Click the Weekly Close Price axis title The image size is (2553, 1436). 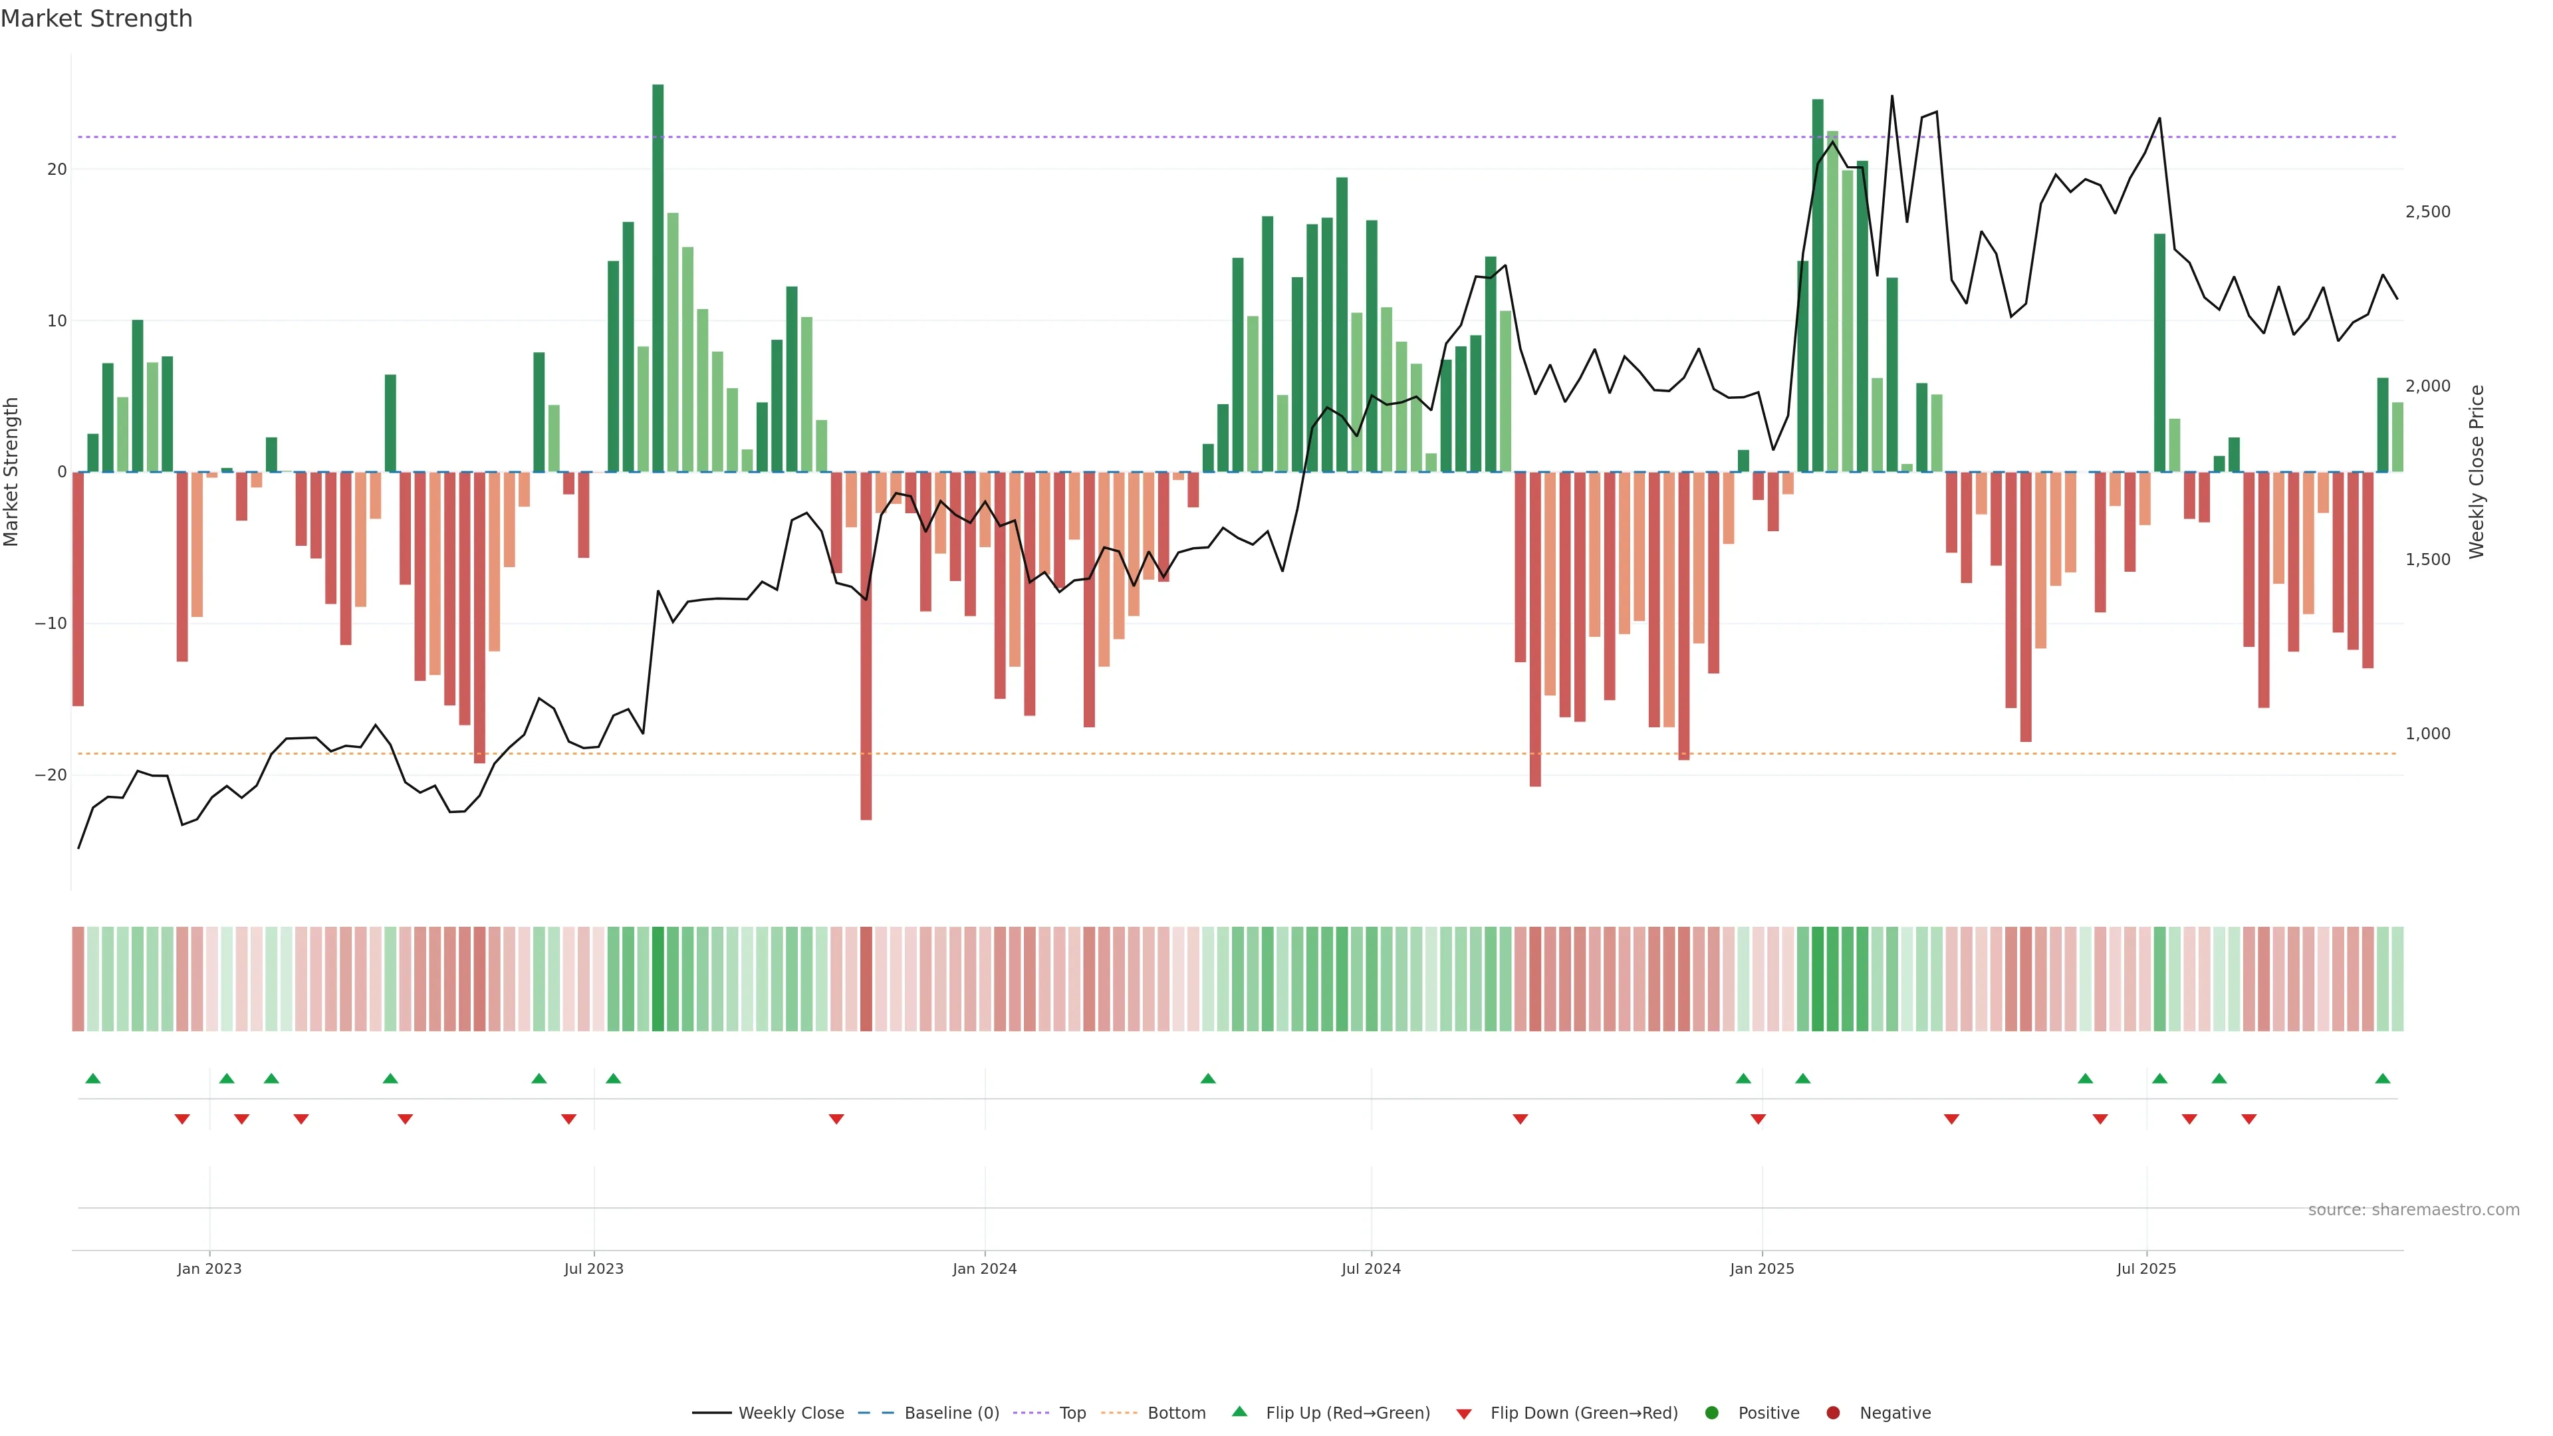tap(2477, 472)
